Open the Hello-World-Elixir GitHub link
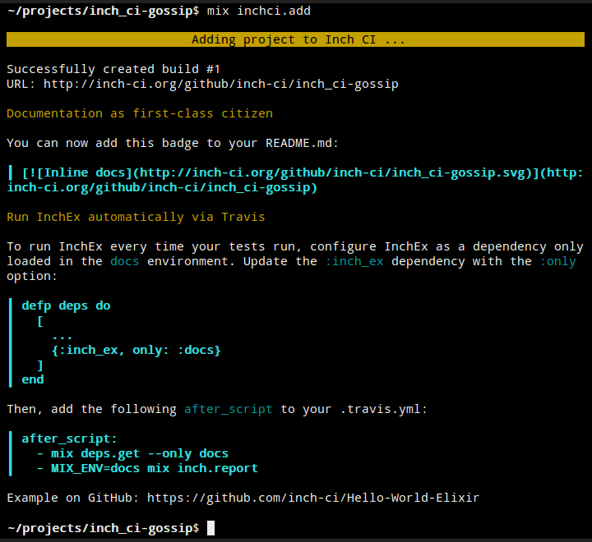 (313, 498)
